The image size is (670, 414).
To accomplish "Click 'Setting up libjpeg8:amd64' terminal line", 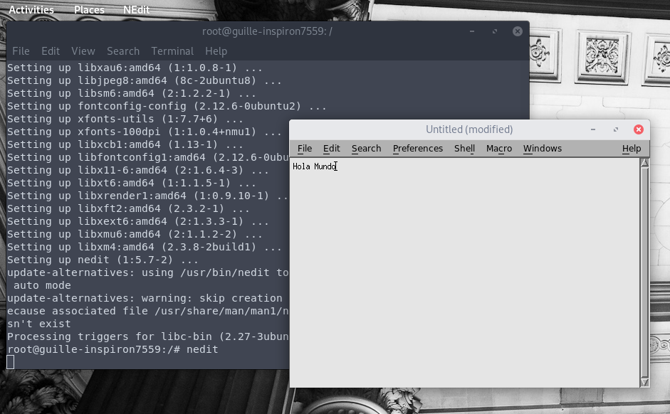I will pos(144,80).
